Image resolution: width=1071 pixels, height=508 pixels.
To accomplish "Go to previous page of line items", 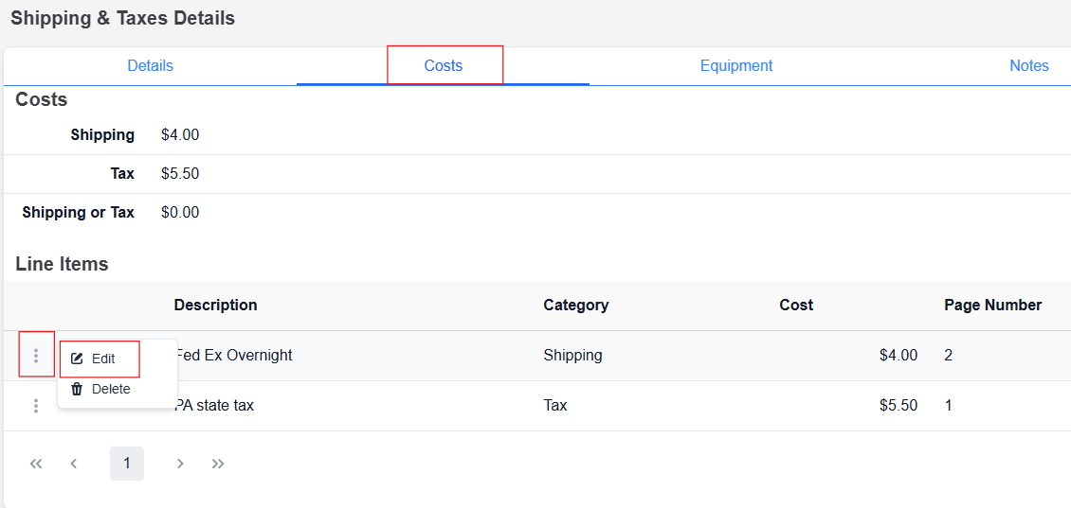I will click(74, 464).
